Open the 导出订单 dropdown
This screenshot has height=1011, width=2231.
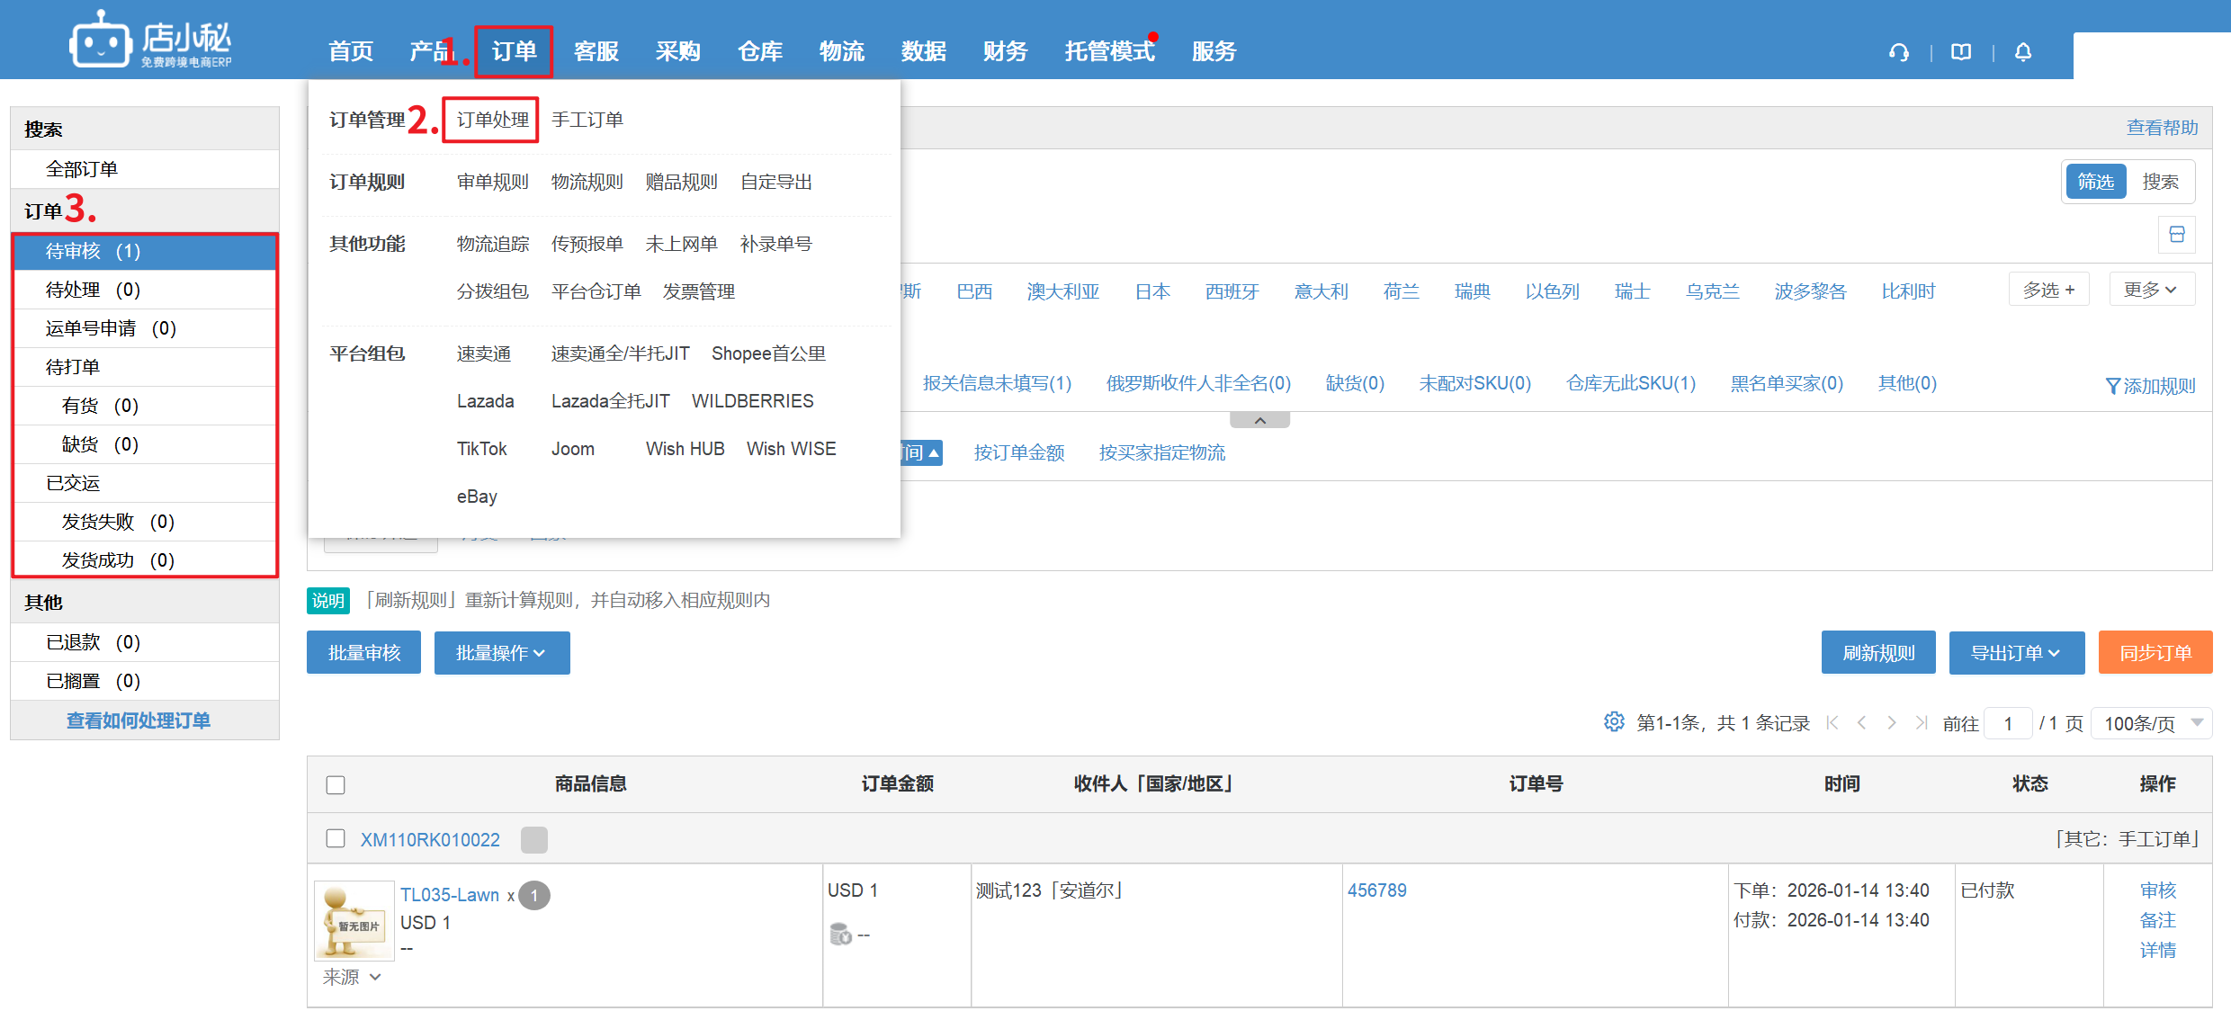[x=2016, y=653]
